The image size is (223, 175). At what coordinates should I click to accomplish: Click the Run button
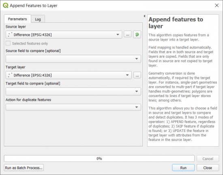(183, 168)
